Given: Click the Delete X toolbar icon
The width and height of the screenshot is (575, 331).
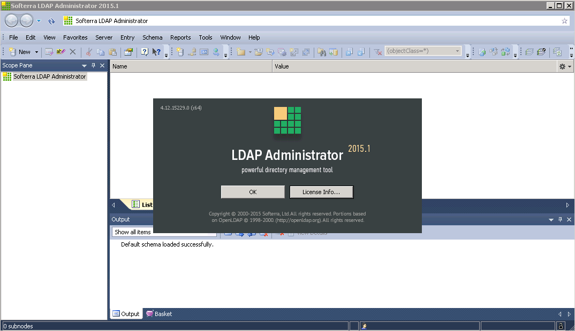Looking at the screenshot, I should 73,52.
